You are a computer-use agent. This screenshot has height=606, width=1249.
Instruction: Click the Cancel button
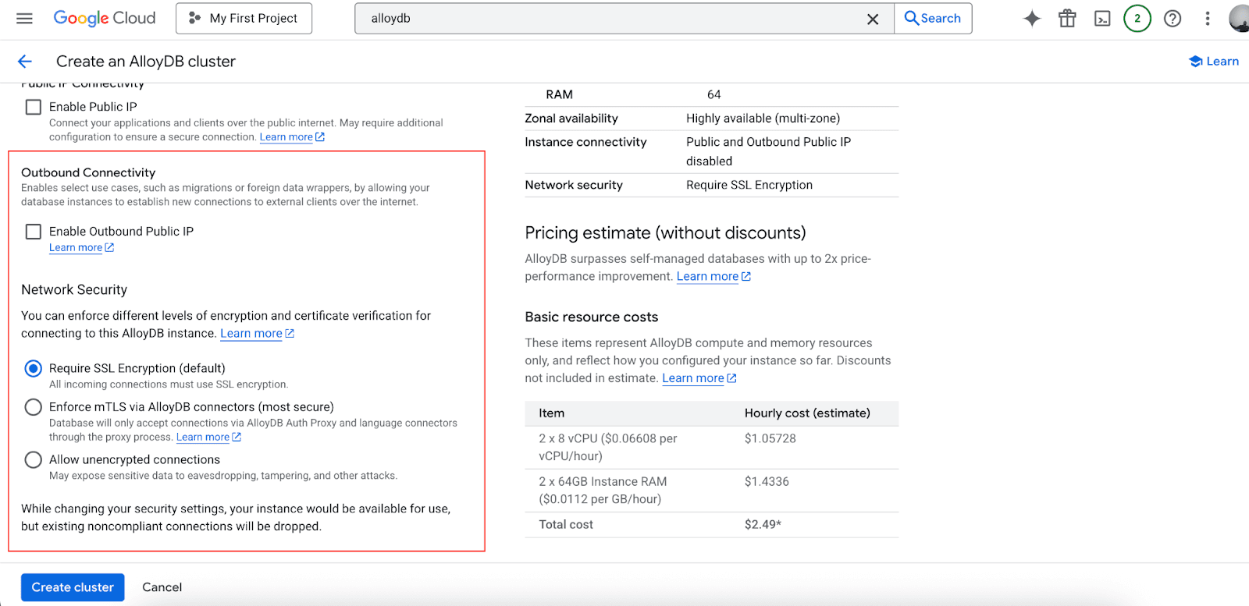point(162,587)
